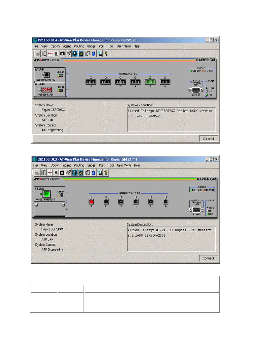Close the G6FSX/SC Device Manager window

pos(216,40)
